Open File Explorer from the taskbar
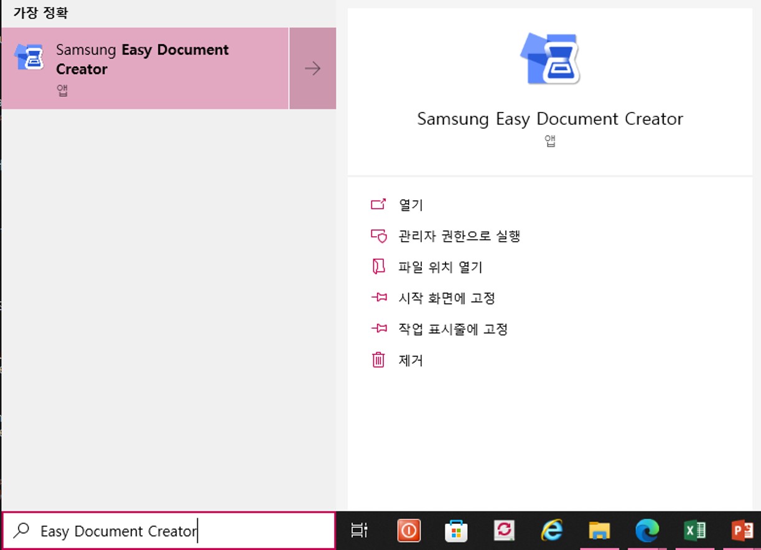 [599, 531]
